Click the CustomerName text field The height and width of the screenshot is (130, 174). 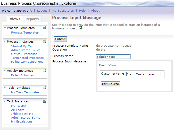(144, 74)
